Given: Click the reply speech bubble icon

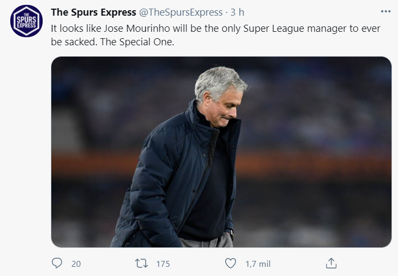Looking at the screenshot, I should coord(57,263).
